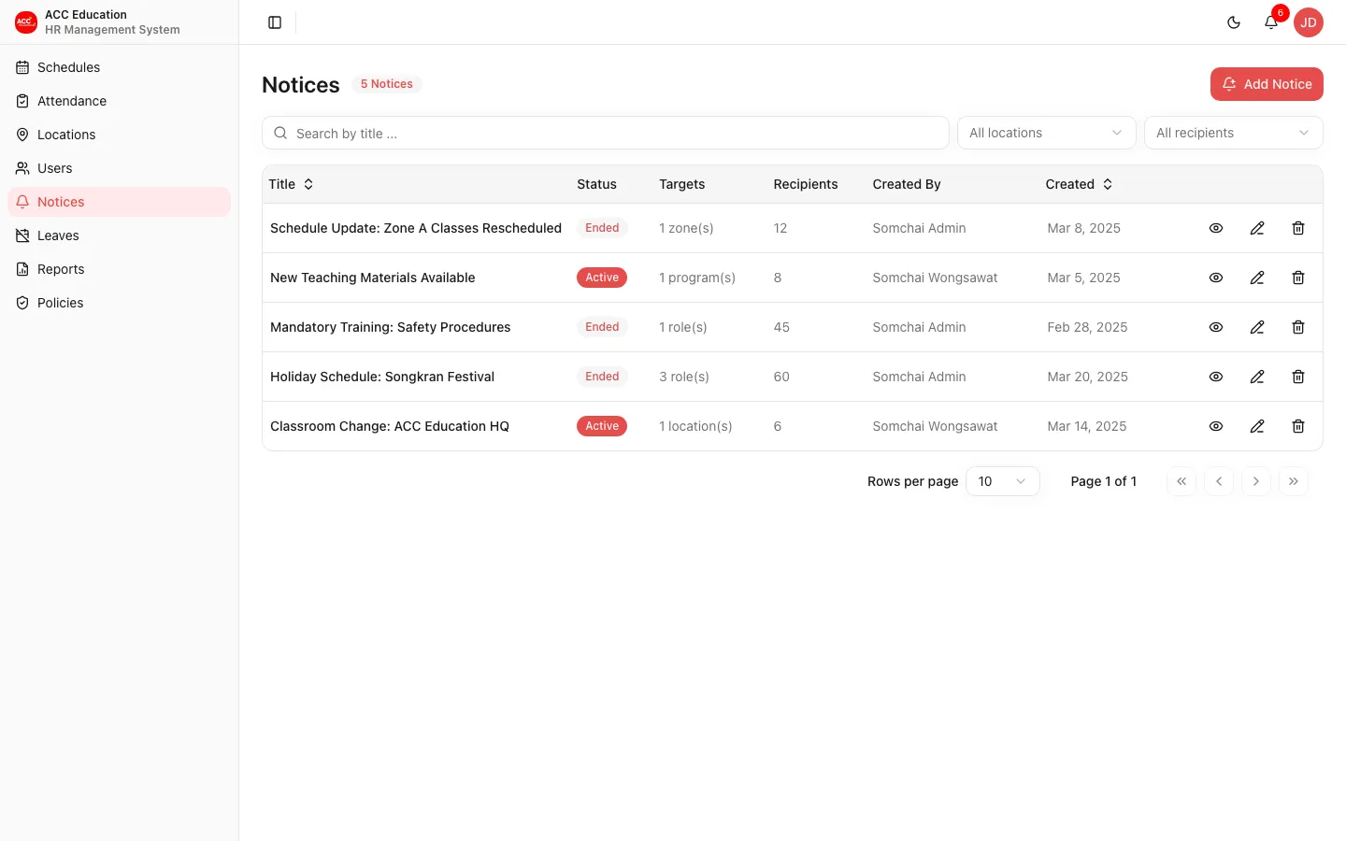Click Recipients column header
The image size is (1346, 841).
tap(806, 184)
